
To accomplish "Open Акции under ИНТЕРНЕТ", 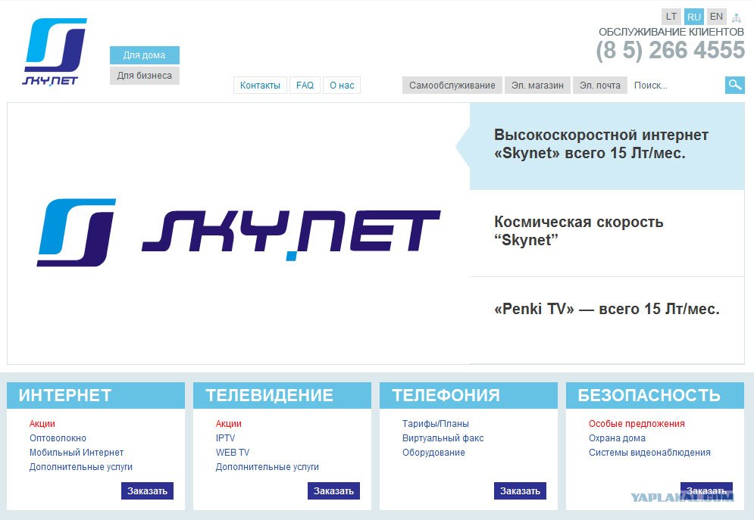I will (42, 423).
